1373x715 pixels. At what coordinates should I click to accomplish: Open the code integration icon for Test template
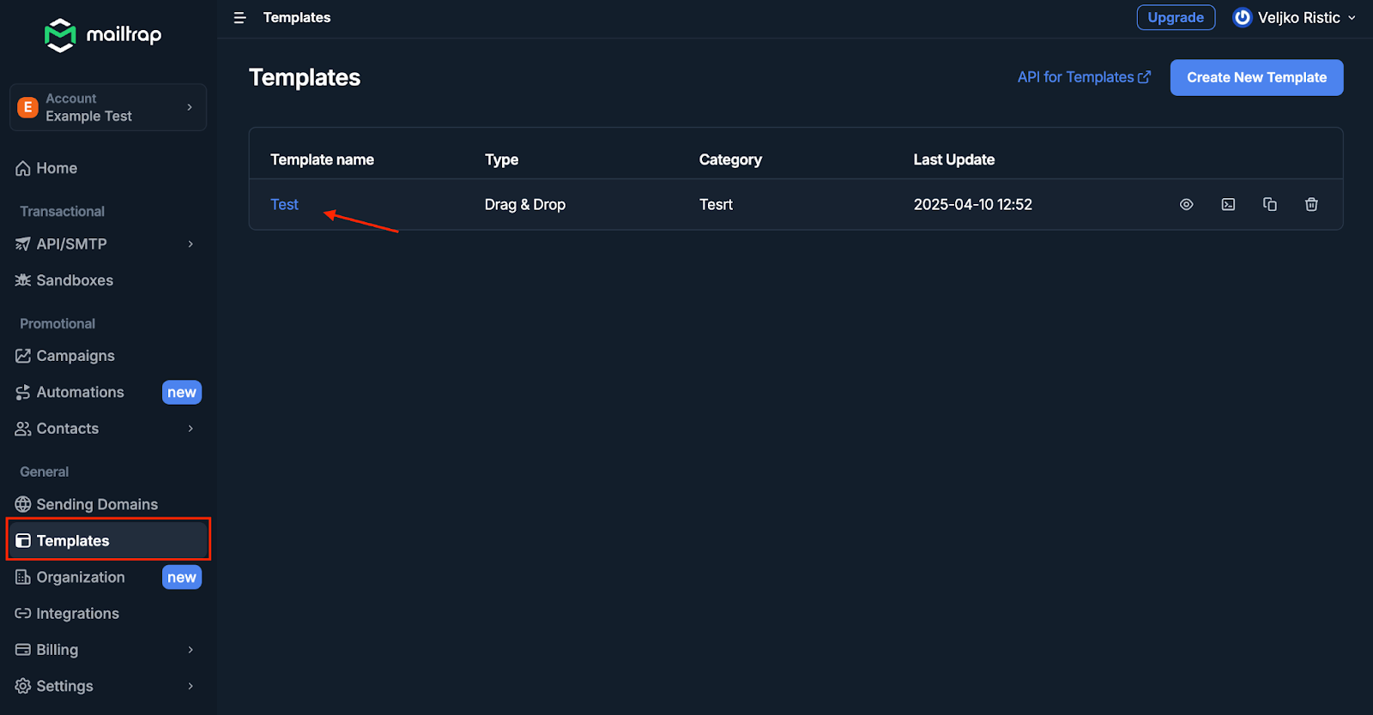(1228, 205)
